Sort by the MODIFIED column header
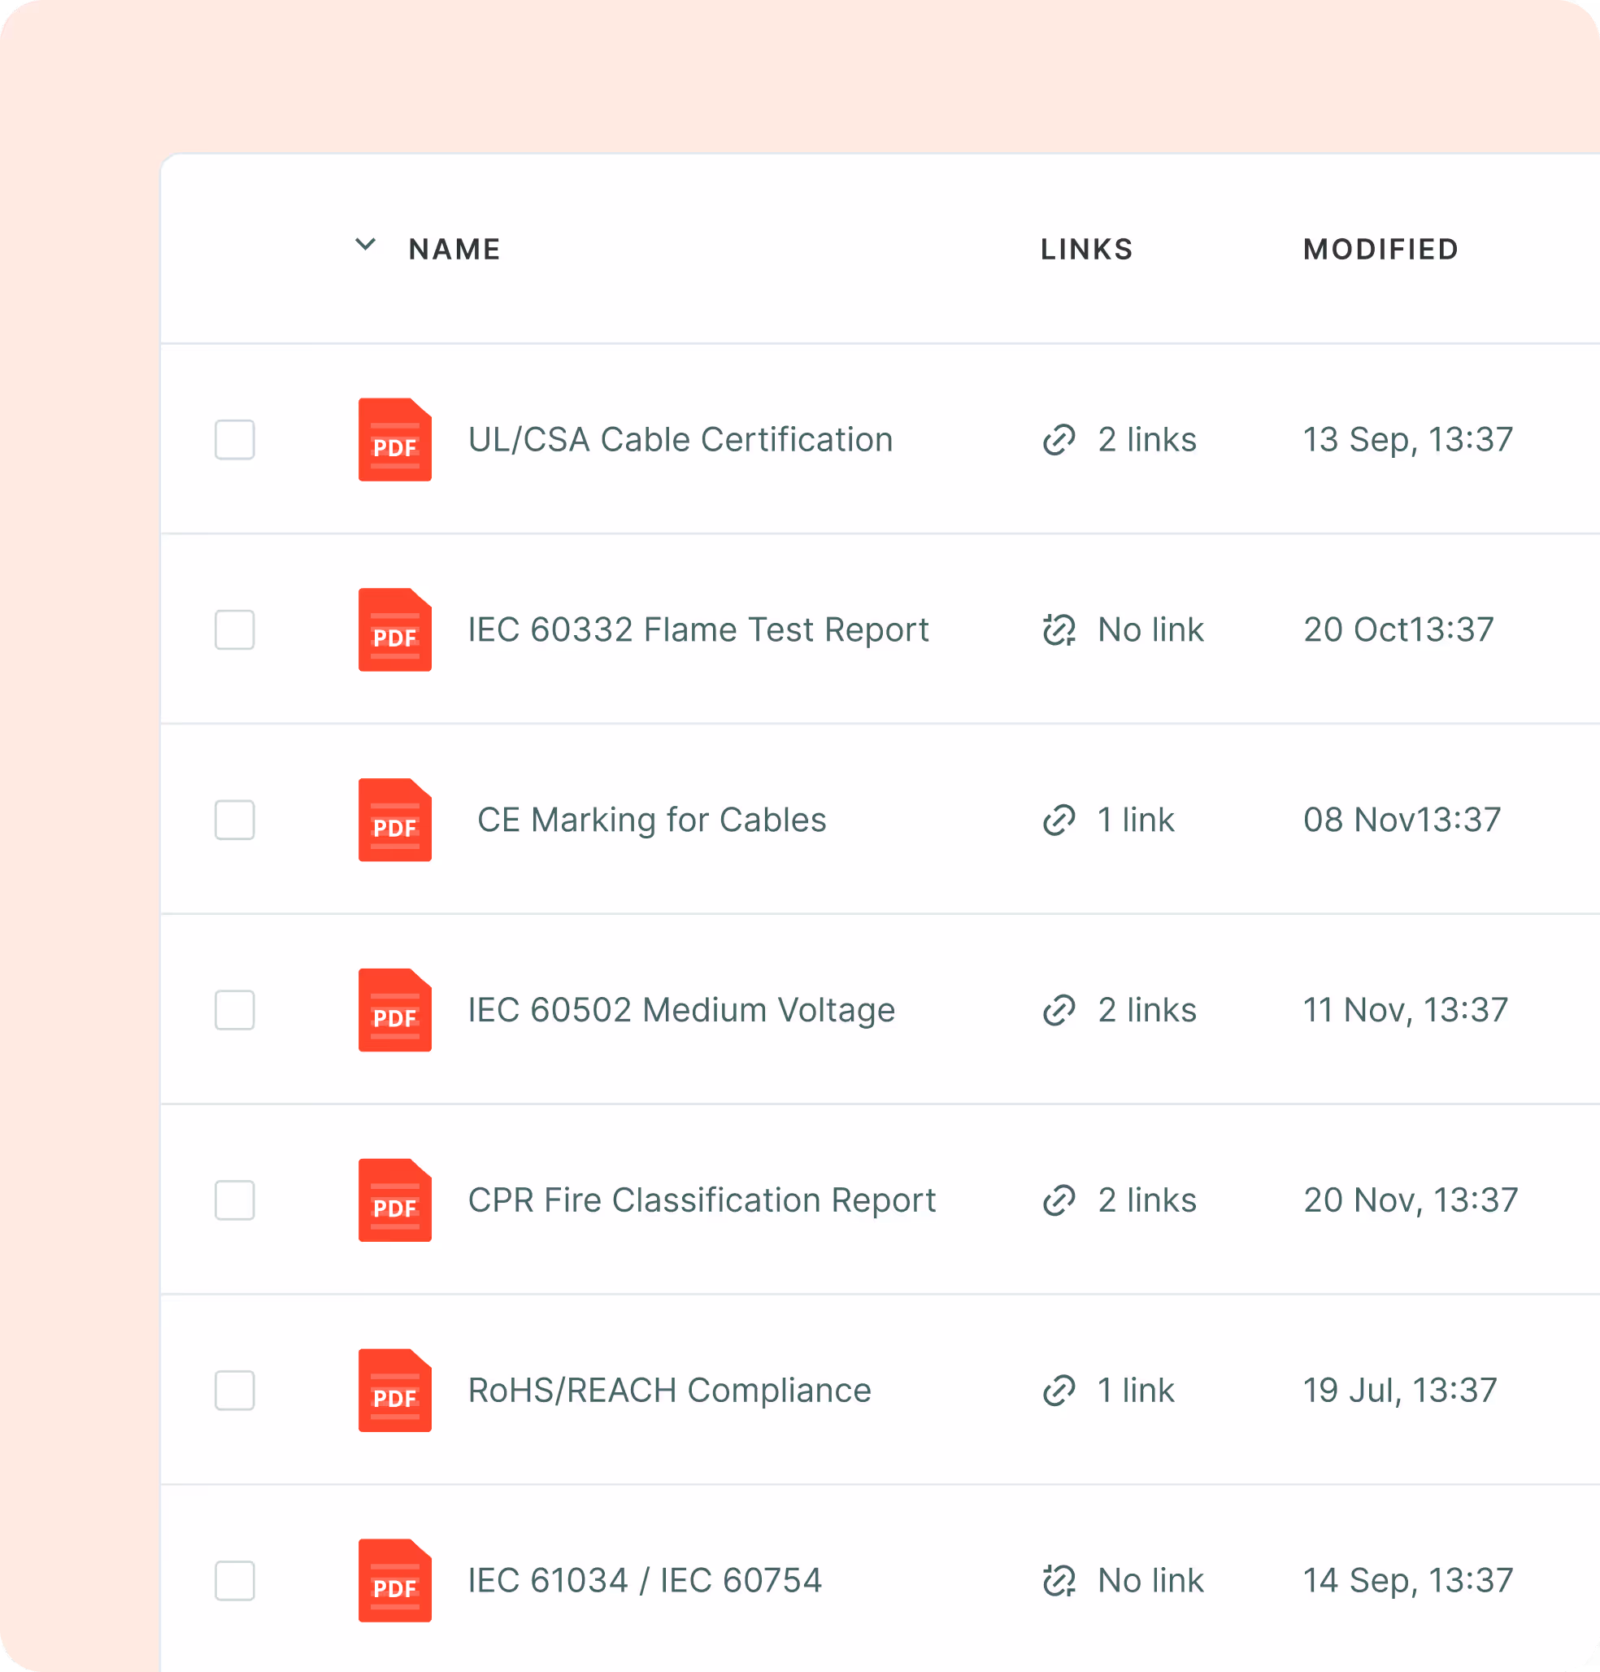 click(x=1380, y=249)
